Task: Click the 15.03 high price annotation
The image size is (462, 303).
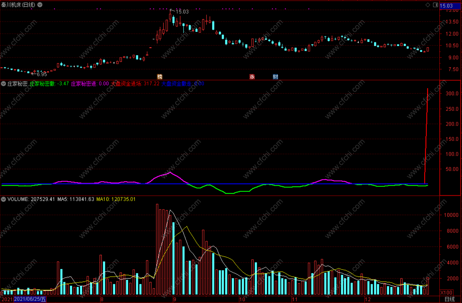Action: click(182, 12)
